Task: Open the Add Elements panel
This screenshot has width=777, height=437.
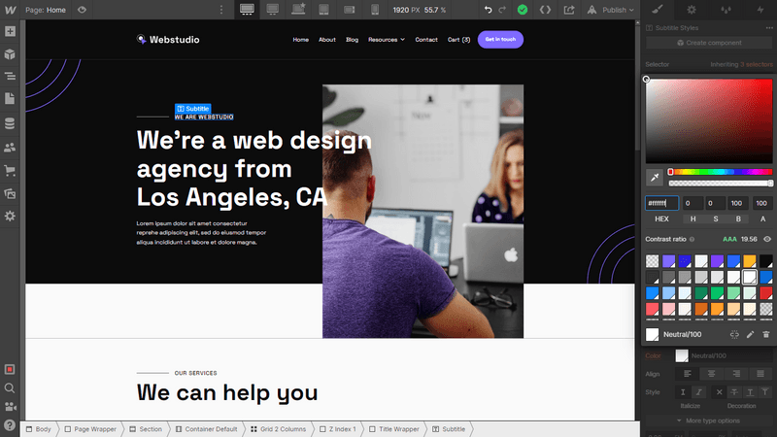Action: coord(10,31)
